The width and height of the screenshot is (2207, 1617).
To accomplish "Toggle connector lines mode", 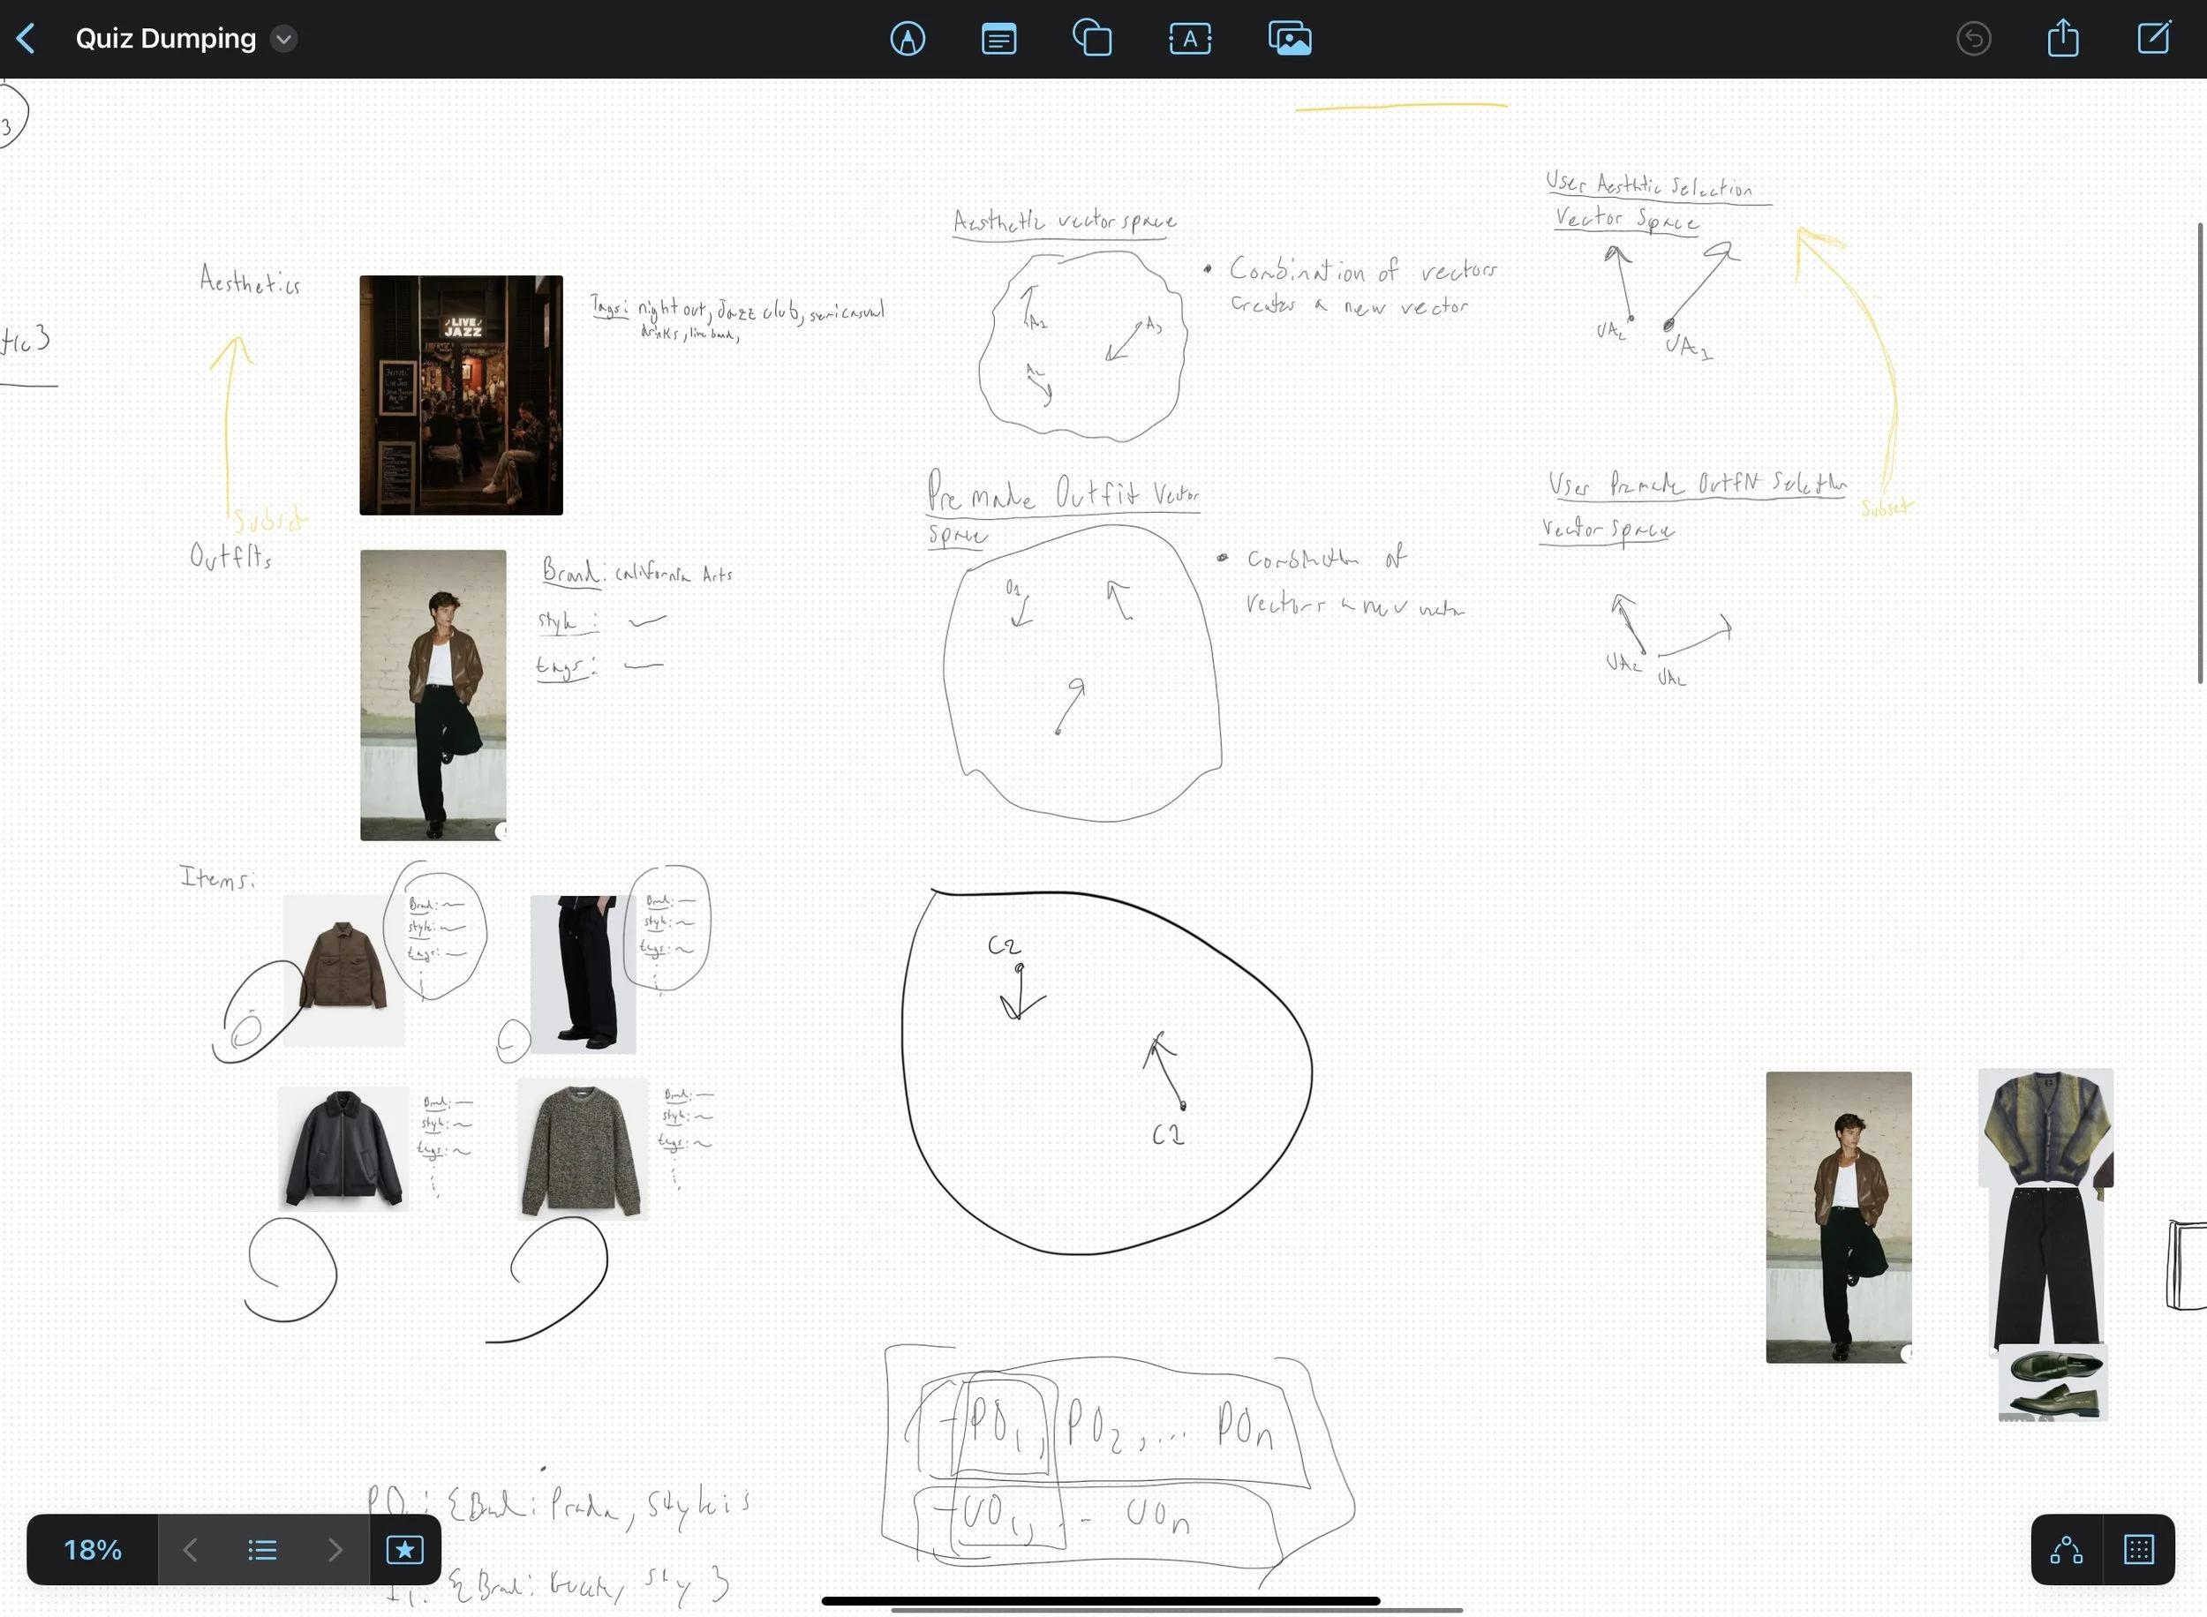I will (x=2066, y=1549).
